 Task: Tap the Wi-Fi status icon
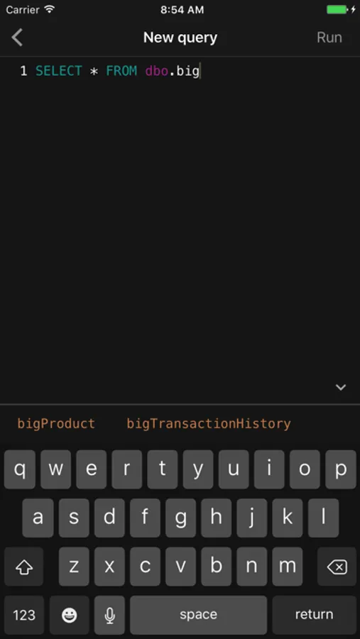(x=49, y=9)
